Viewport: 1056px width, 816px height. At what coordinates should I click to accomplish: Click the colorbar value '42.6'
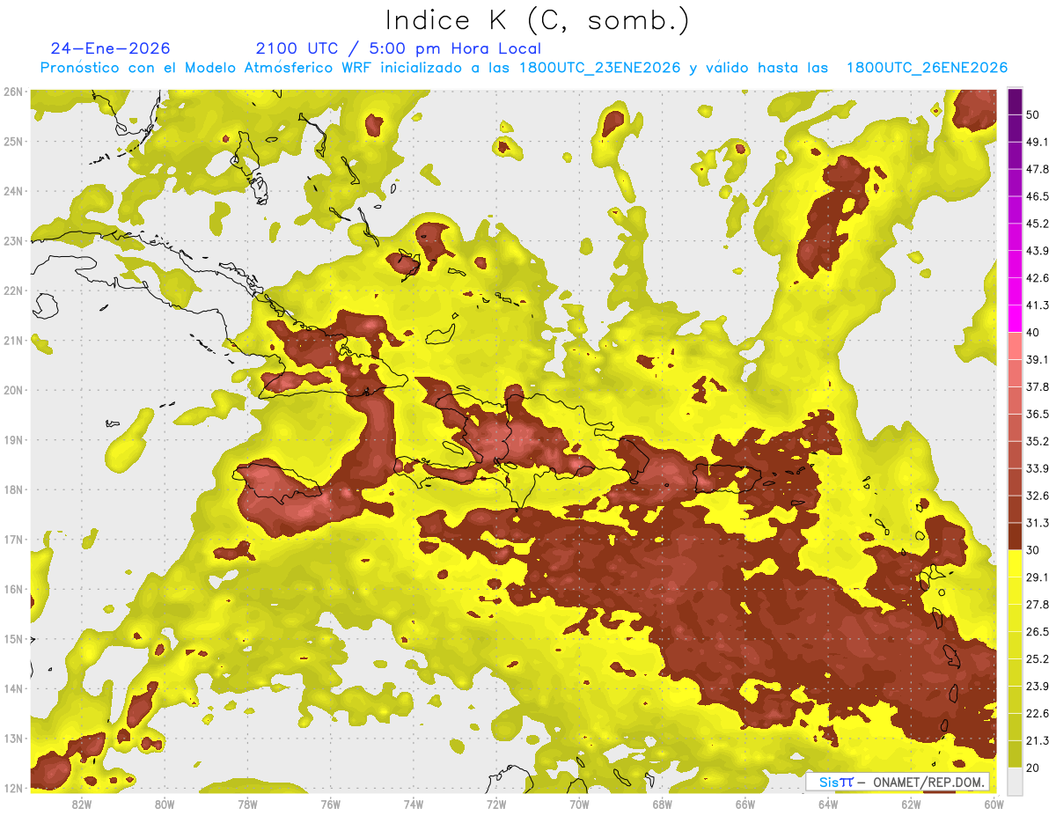pyautogui.click(x=1038, y=278)
